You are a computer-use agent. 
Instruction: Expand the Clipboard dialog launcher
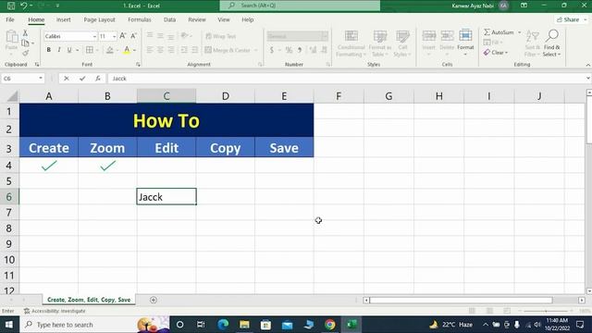[x=37, y=65]
